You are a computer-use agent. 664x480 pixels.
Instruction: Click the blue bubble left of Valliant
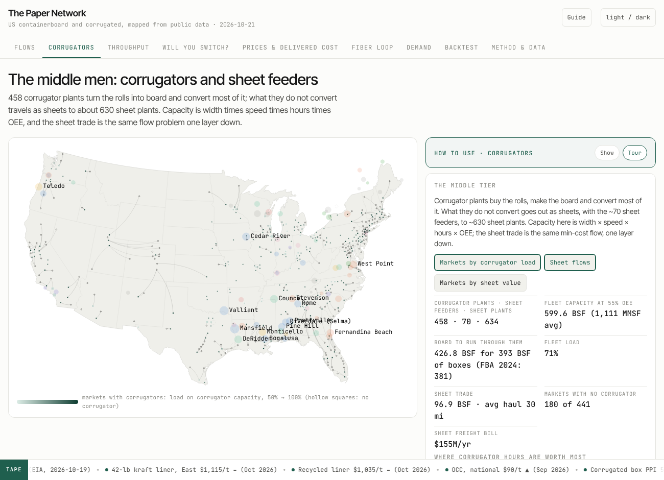pos(224,310)
